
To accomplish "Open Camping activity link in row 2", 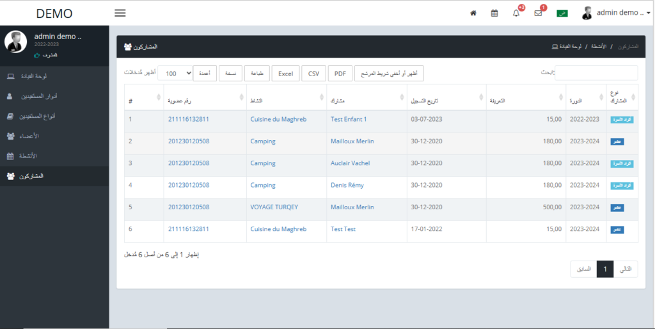I will point(263,141).
